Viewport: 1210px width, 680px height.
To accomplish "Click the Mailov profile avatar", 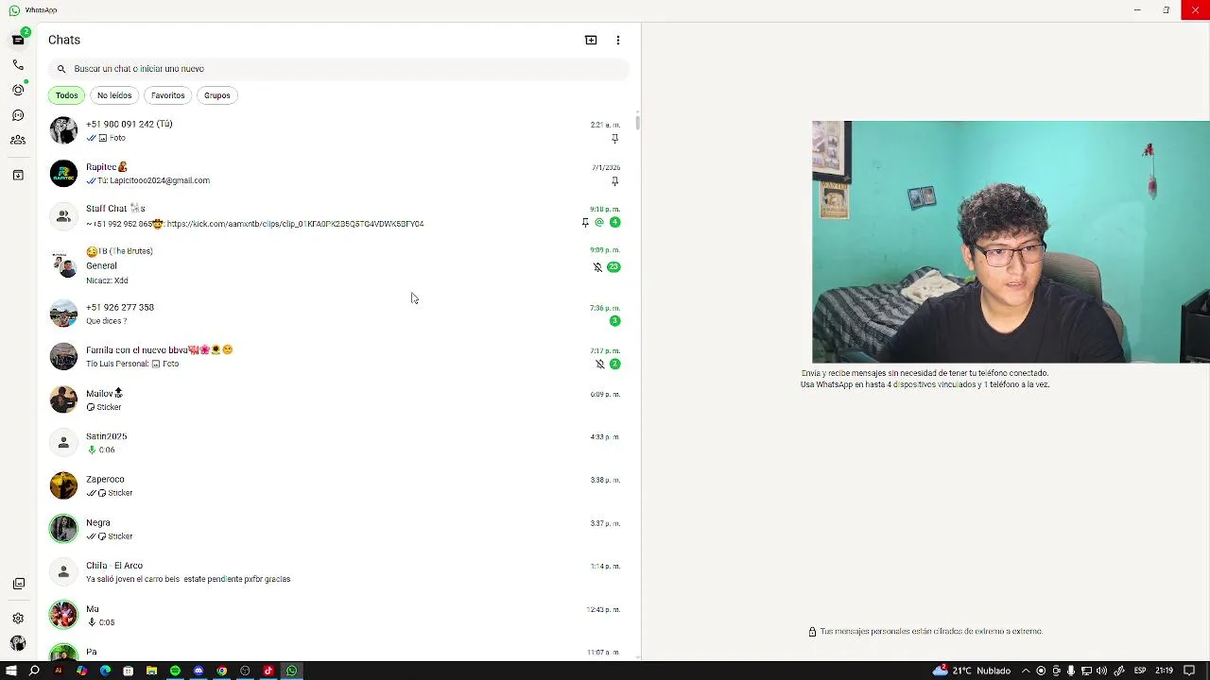I will (x=63, y=399).
